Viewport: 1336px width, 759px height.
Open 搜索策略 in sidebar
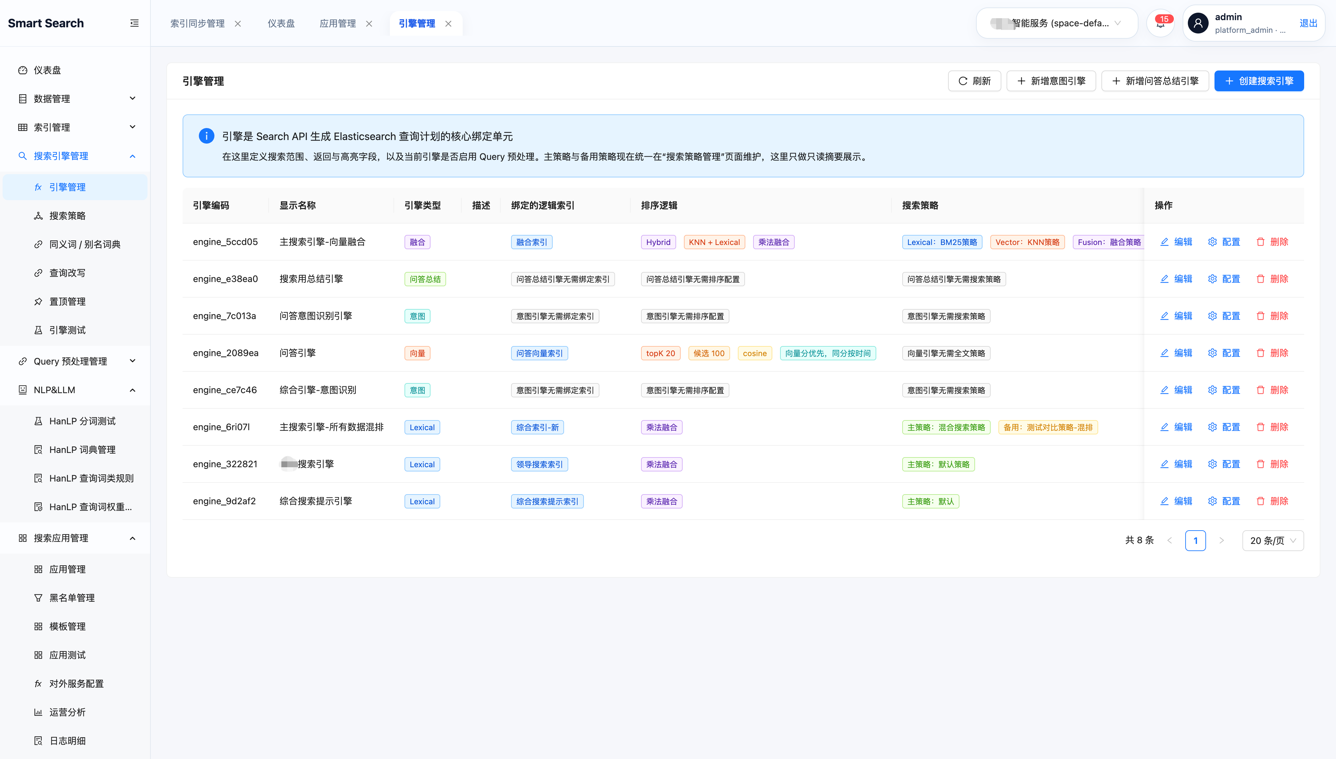[75, 216]
